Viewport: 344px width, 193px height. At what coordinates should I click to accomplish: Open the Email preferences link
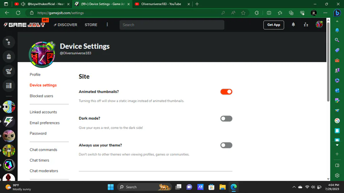tap(45, 123)
